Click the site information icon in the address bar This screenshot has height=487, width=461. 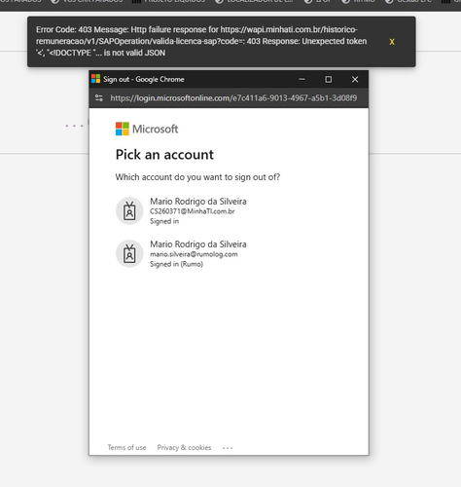[x=99, y=97]
